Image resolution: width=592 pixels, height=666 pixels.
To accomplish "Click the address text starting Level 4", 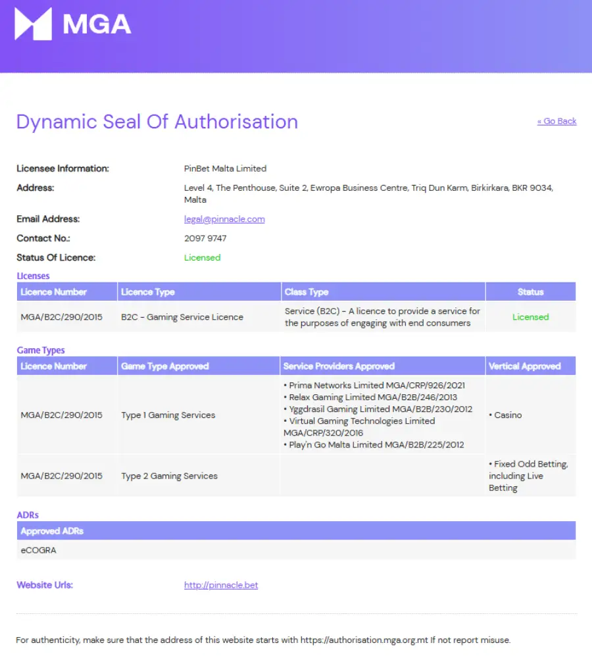I will [368, 194].
